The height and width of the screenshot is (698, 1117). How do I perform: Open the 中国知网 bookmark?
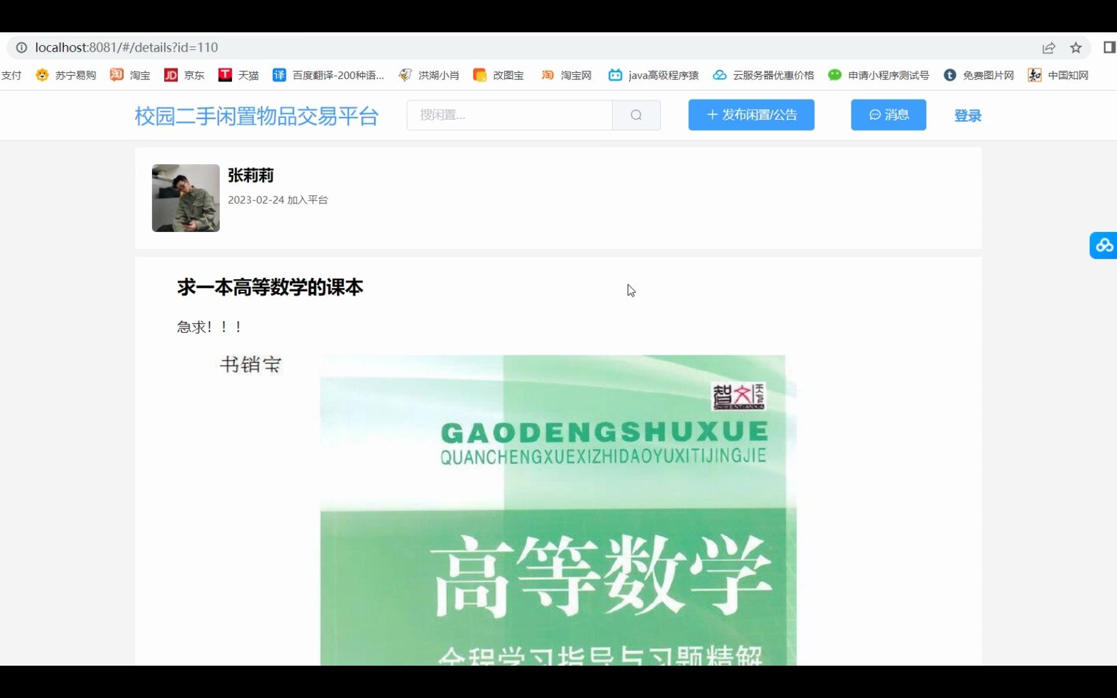(1058, 75)
